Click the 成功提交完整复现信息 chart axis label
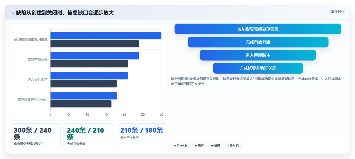The width and height of the screenshot is (355, 159). point(31,39)
